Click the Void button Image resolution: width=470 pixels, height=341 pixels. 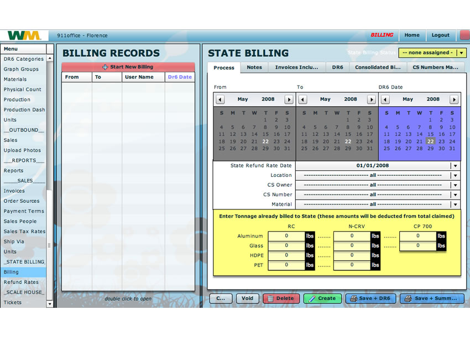tap(247, 298)
